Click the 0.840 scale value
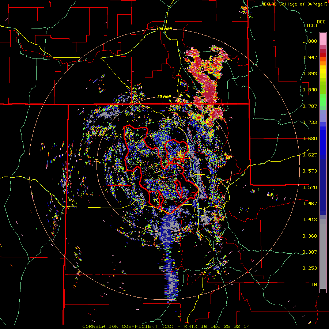 (310, 90)
